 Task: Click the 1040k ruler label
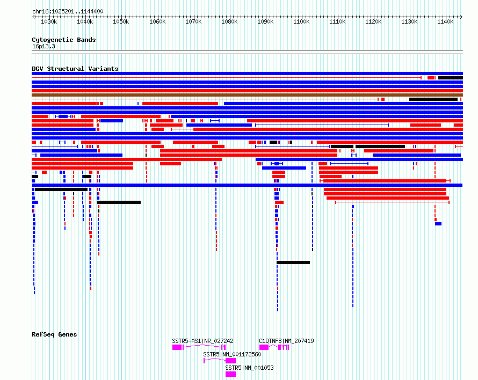(x=85, y=21)
